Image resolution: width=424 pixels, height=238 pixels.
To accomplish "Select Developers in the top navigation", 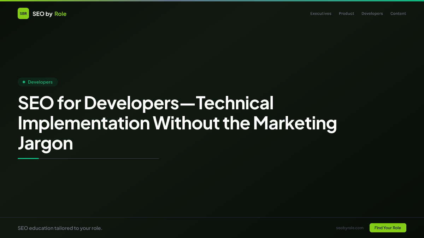I will [372, 13].
